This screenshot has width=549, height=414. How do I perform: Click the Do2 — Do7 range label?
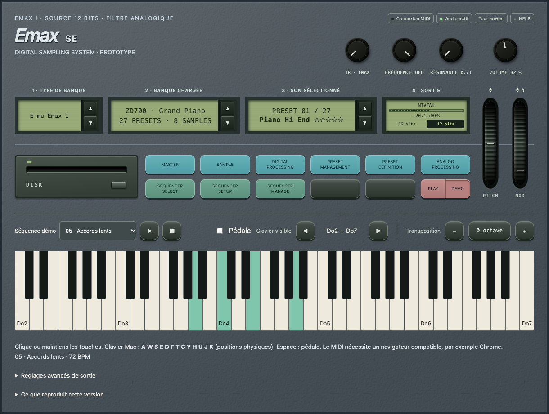[342, 231]
